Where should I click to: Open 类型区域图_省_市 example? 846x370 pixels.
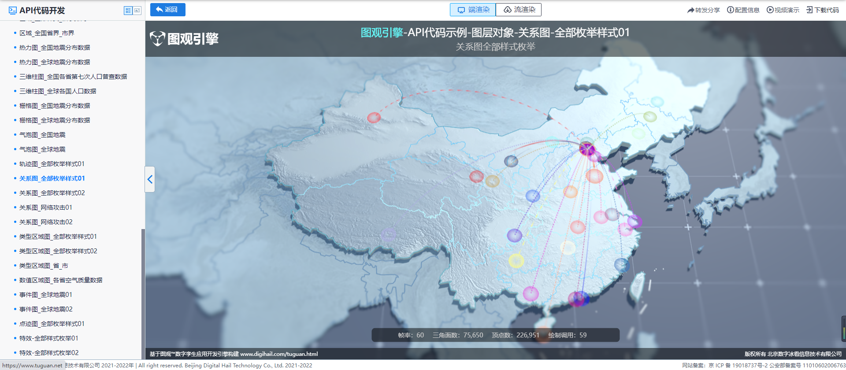click(x=44, y=266)
